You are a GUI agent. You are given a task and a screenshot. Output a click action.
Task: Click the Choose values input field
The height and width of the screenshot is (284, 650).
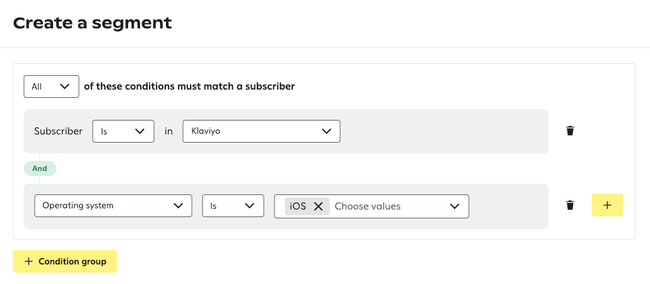coord(367,206)
